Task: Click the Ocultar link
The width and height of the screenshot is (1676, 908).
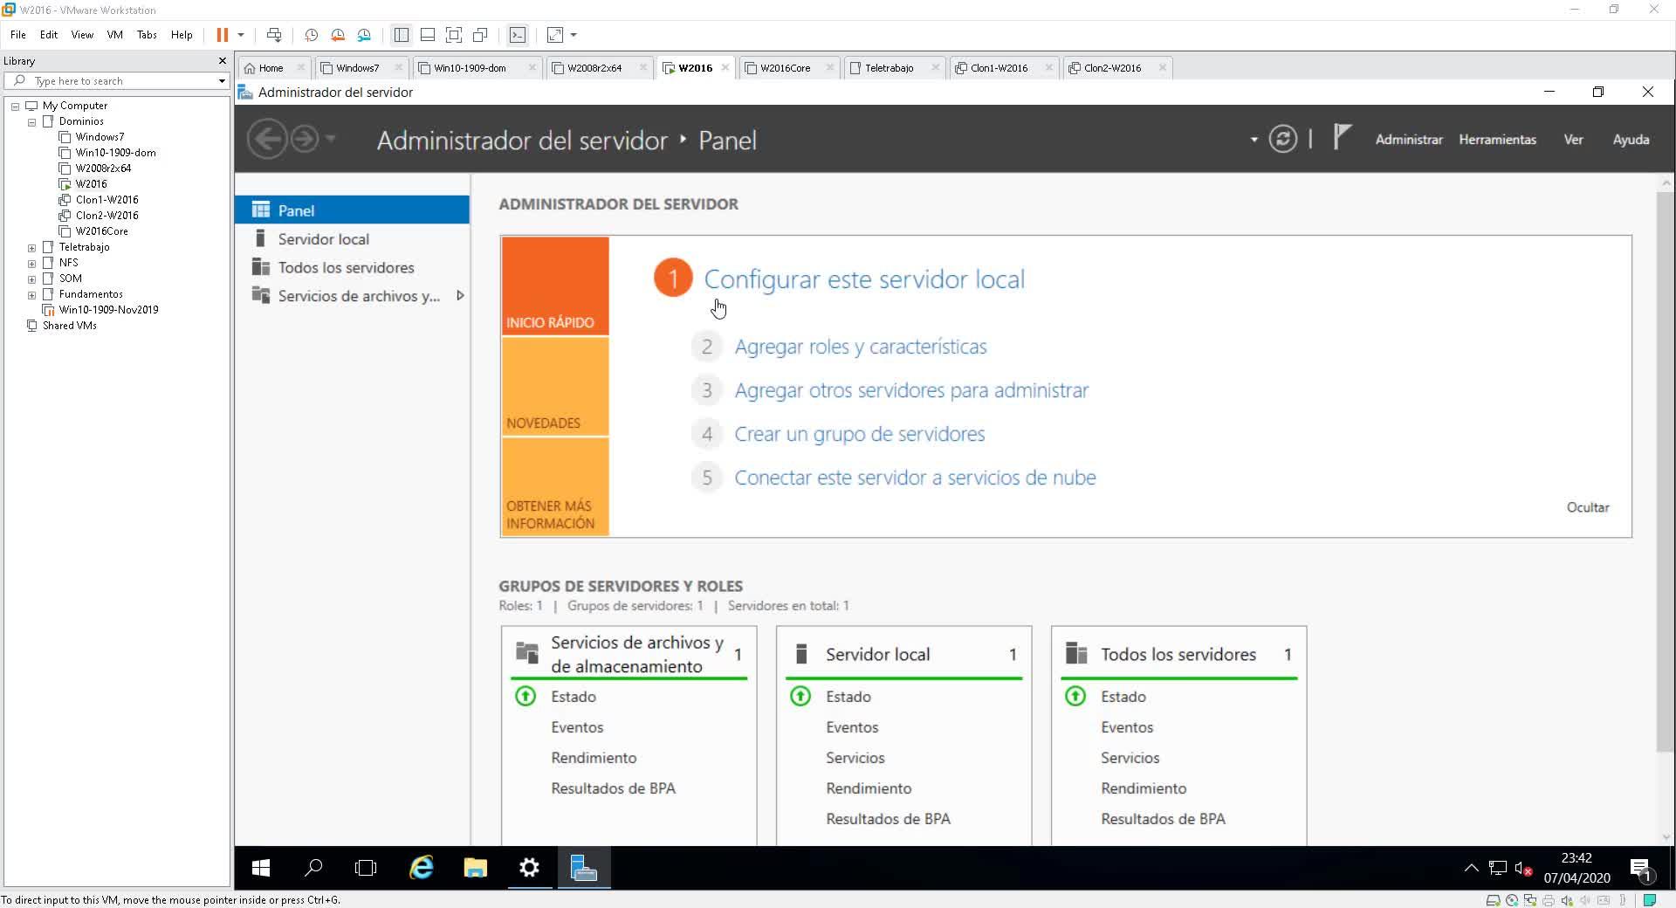Action: pyautogui.click(x=1587, y=507)
